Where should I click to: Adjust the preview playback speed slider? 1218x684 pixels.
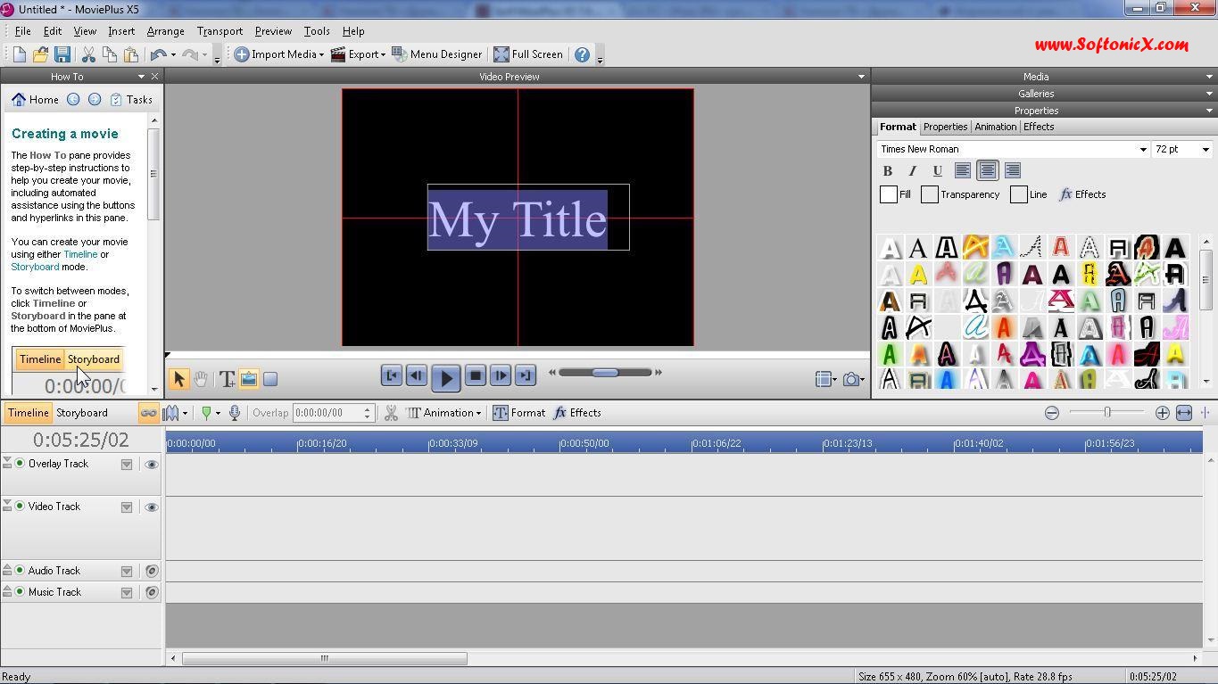[x=605, y=373]
